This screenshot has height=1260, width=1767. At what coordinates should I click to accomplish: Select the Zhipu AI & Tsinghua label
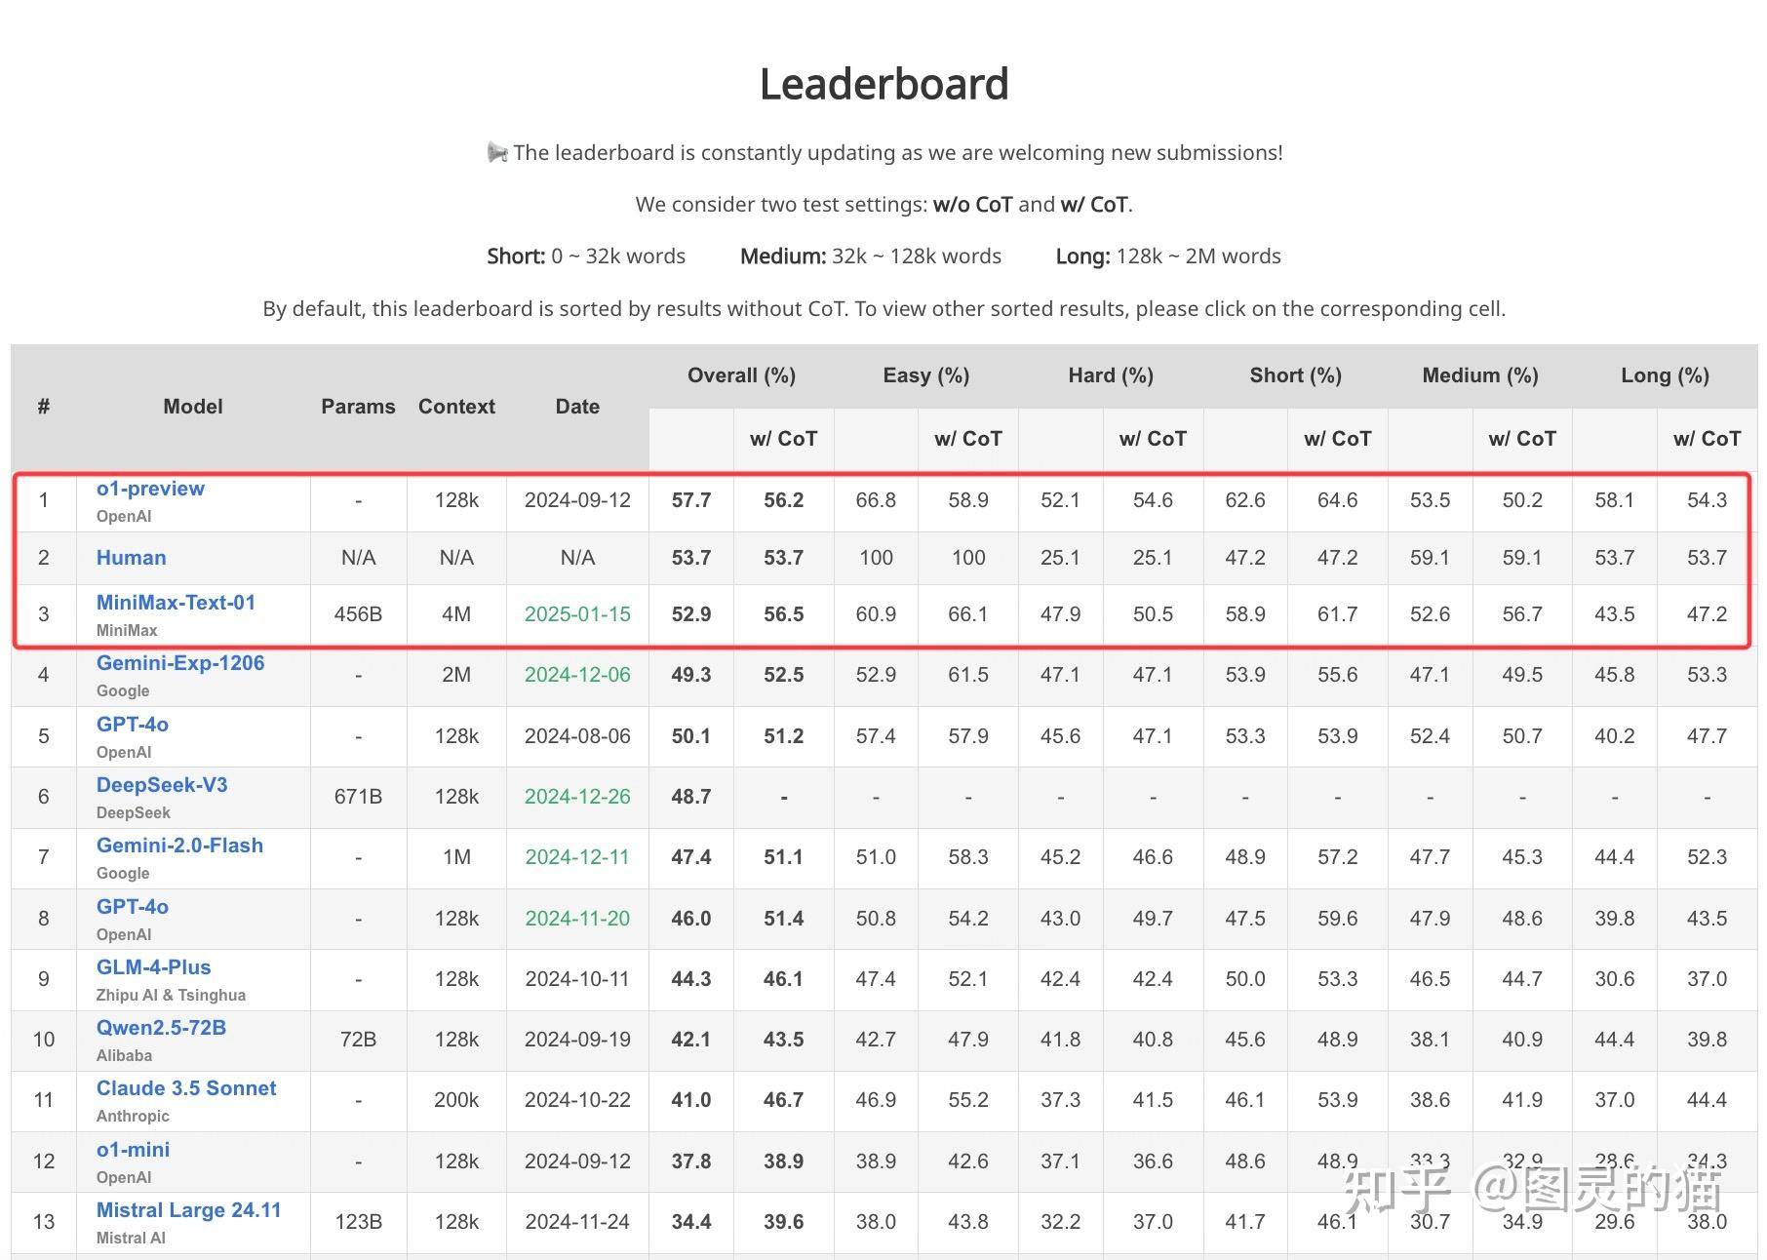(x=171, y=995)
